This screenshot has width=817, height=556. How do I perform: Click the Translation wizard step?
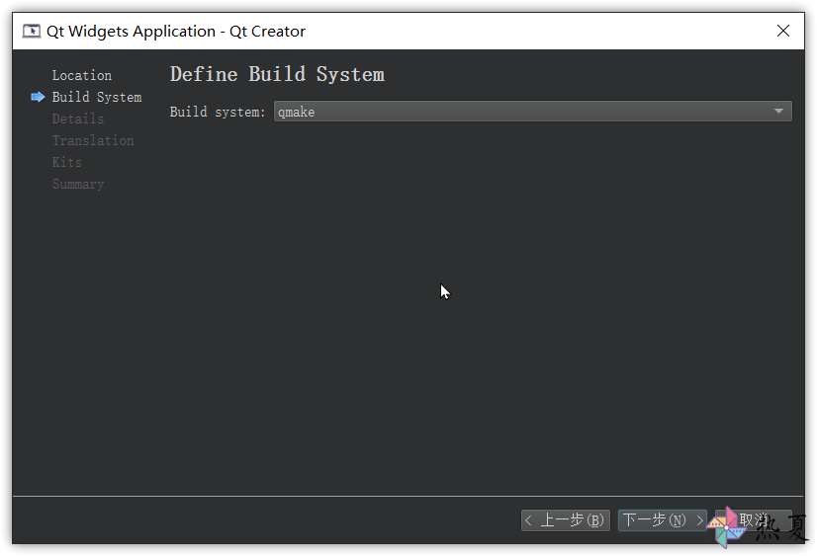(93, 141)
